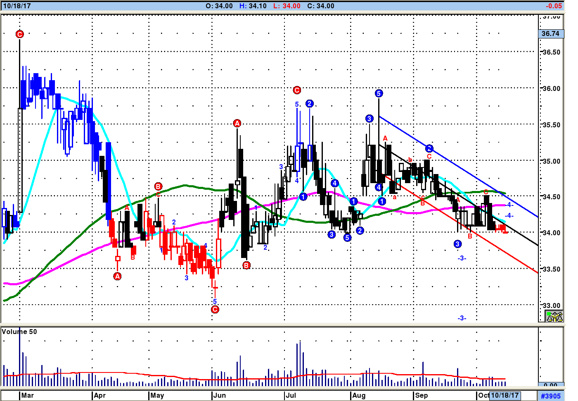This screenshot has width=578, height=401.
Task: Select the Aug month label on time axis
Action: pos(359,395)
